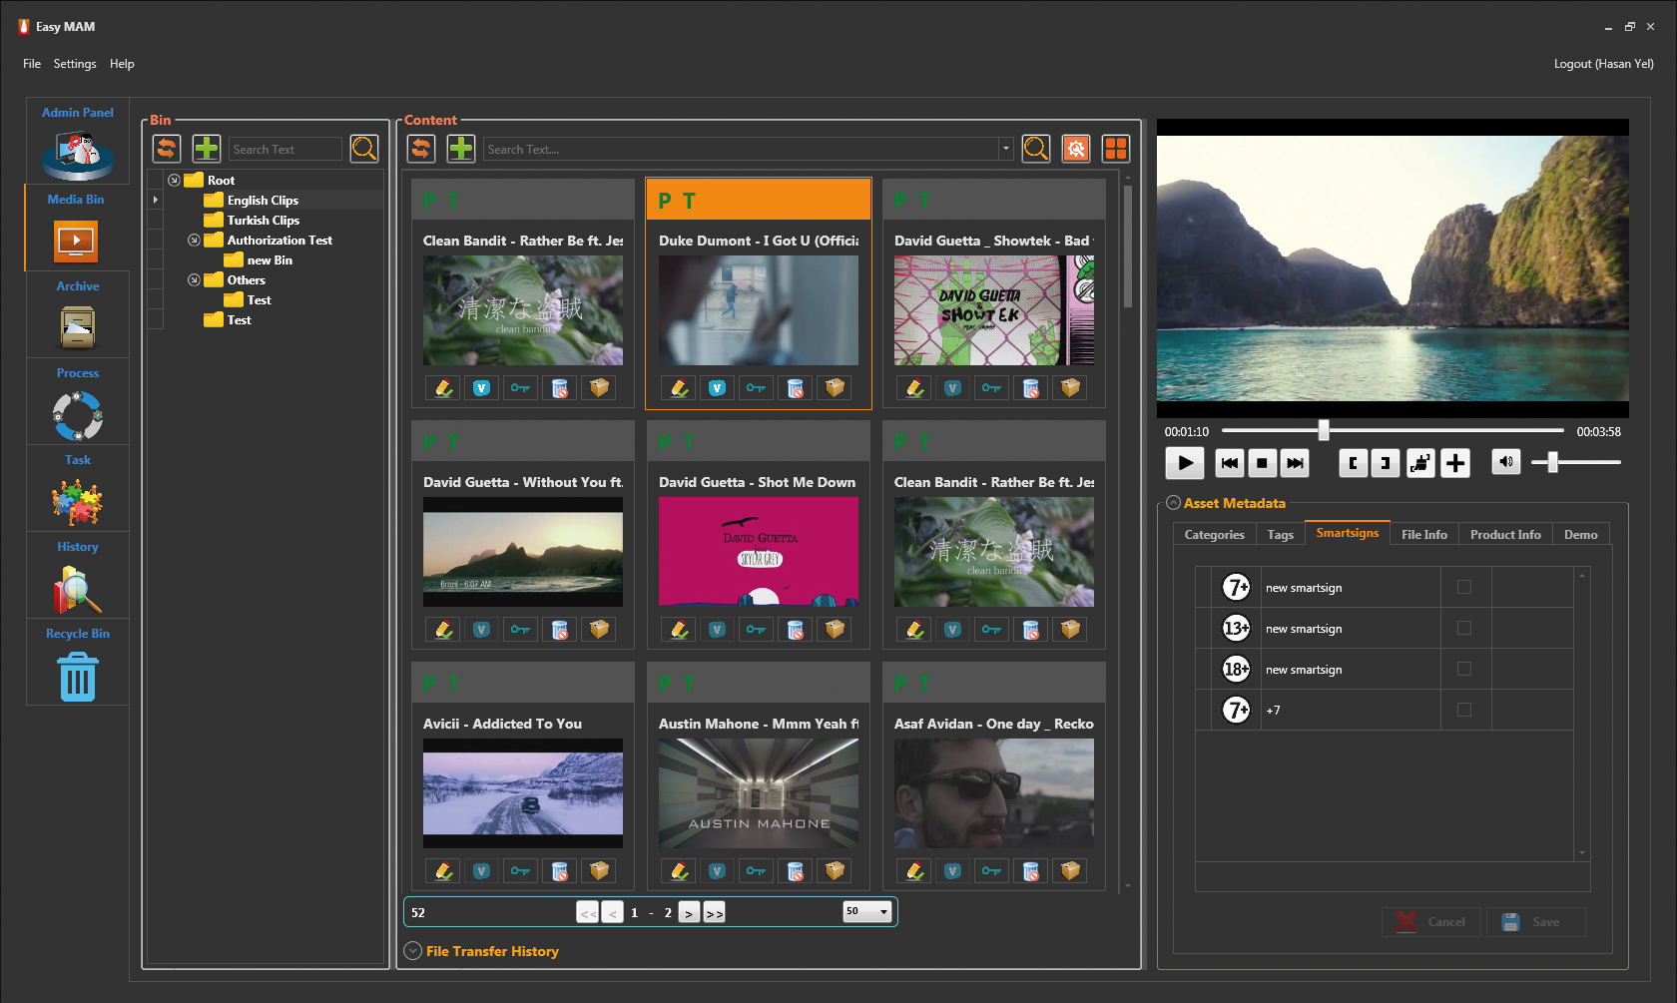The image size is (1677, 1003).
Task: Delete the David Guetta Showtek clip
Action: (1031, 388)
